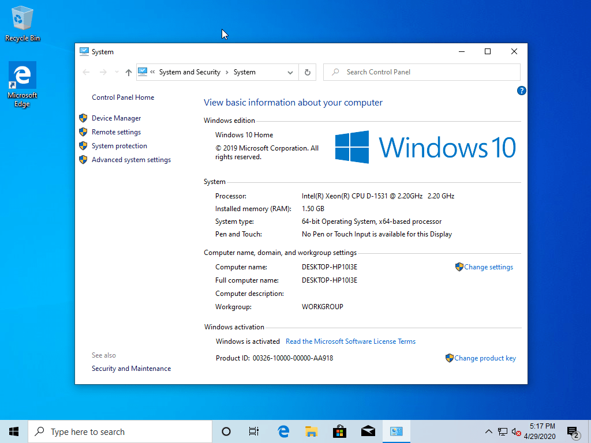Open Cortana circle icon
This screenshot has height=443, width=591.
[226, 431]
